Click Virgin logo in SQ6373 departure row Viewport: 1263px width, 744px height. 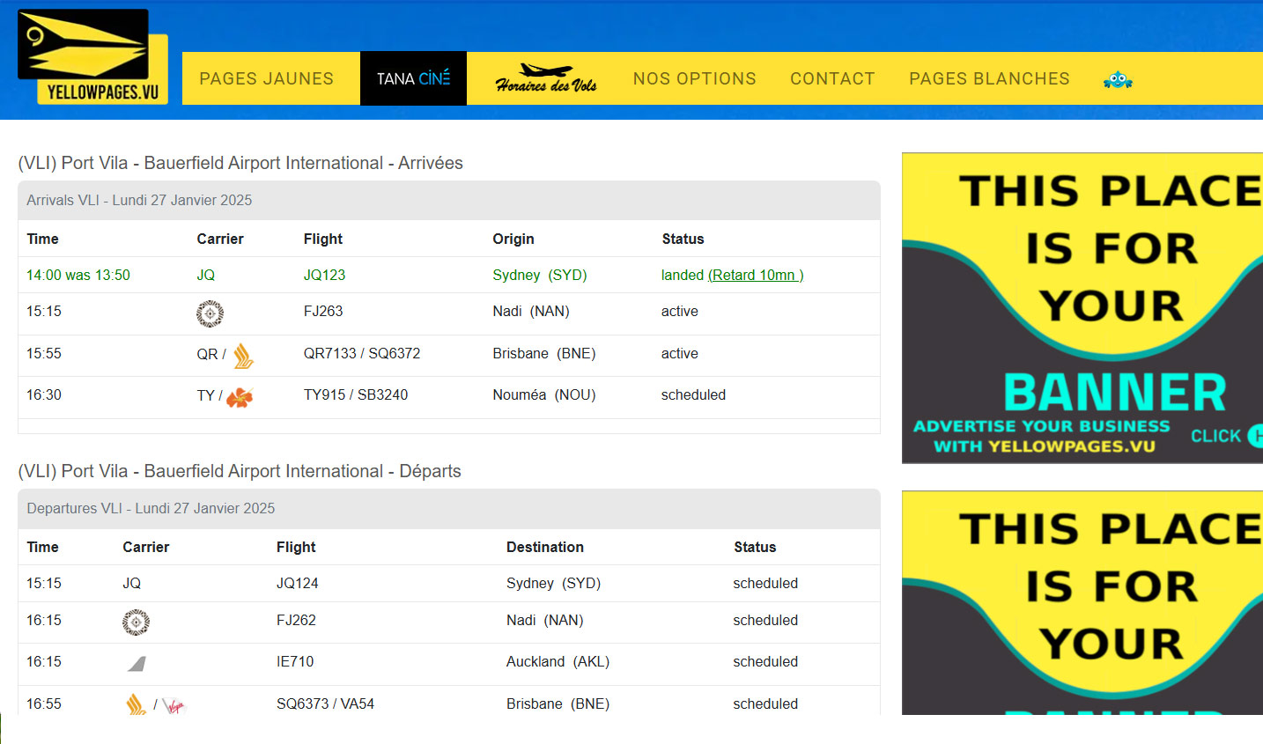[x=174, y=705]
